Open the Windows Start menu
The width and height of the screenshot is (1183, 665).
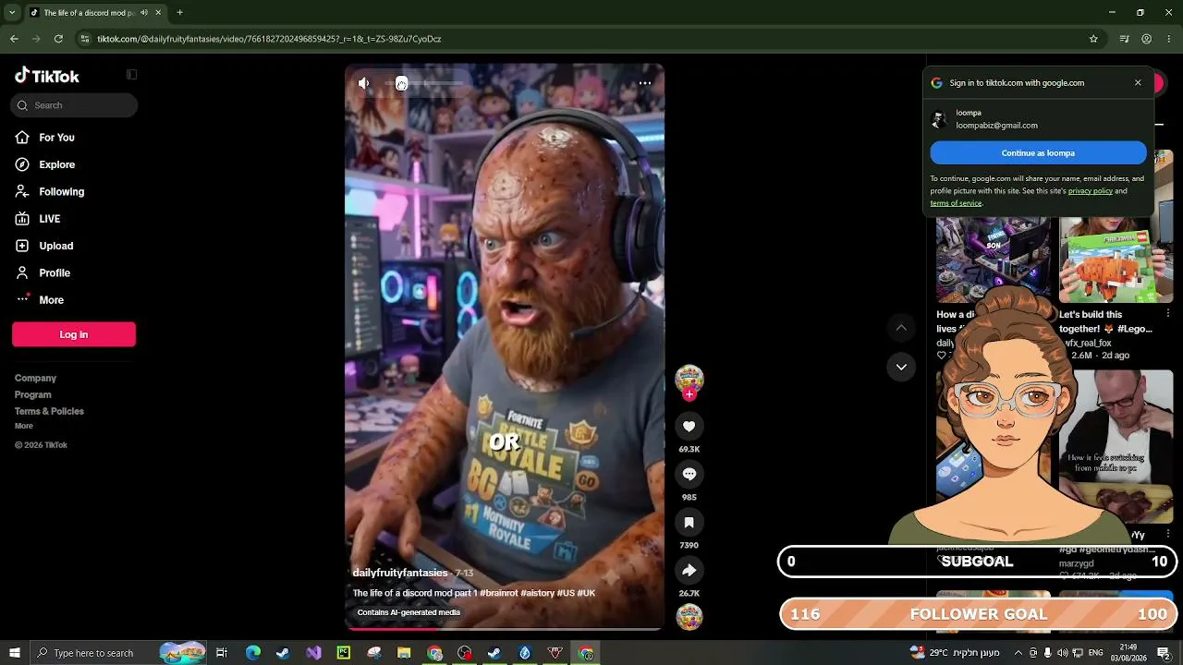pos(14,653)
